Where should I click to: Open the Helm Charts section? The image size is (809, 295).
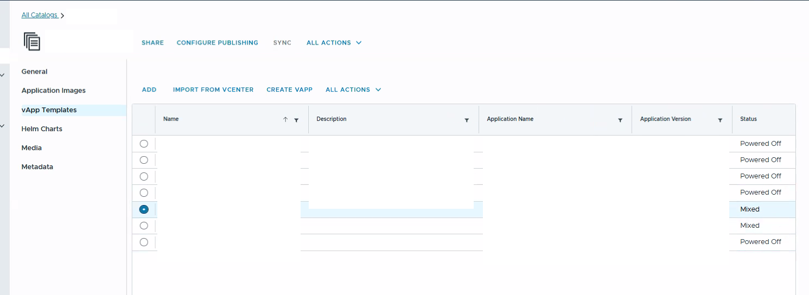coord(42,129)
